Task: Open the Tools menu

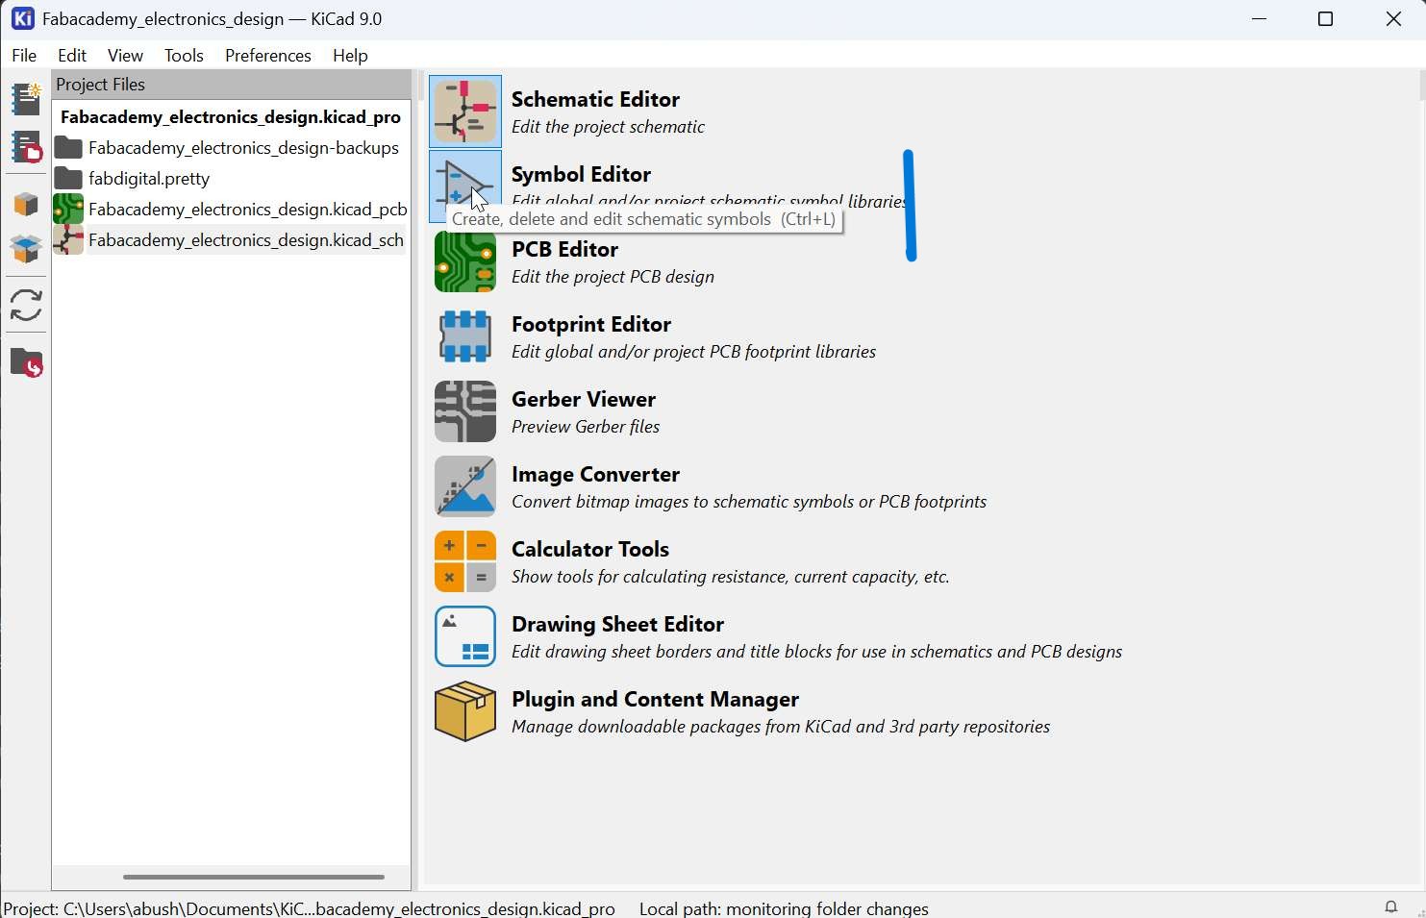Action: [x=184, y=56]
